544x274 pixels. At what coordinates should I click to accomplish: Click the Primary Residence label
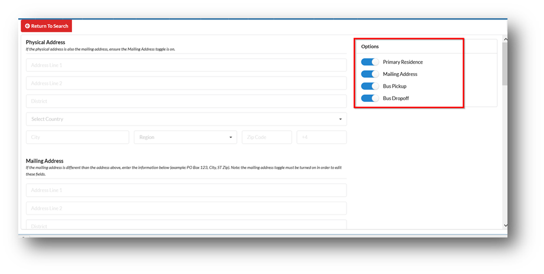(x=403, y=62)
